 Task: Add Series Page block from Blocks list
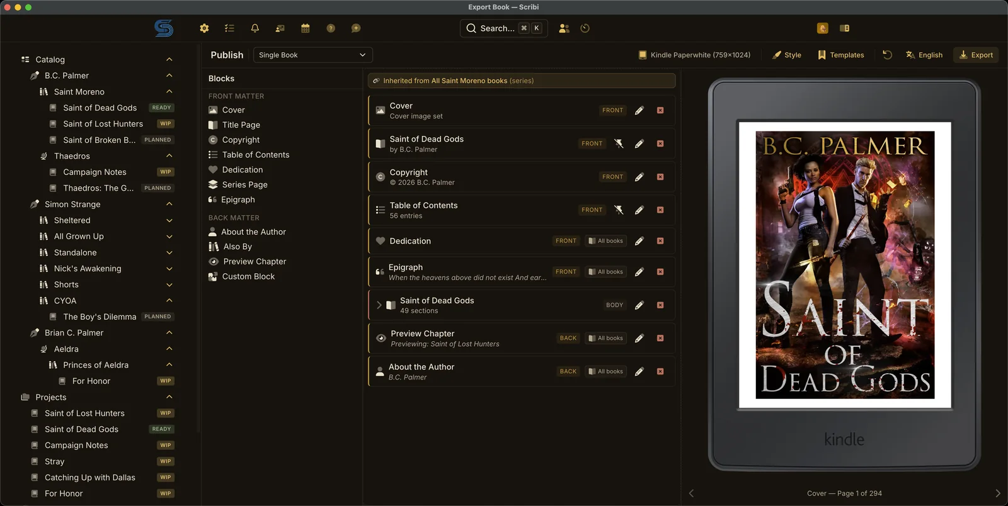click(238, 184)
